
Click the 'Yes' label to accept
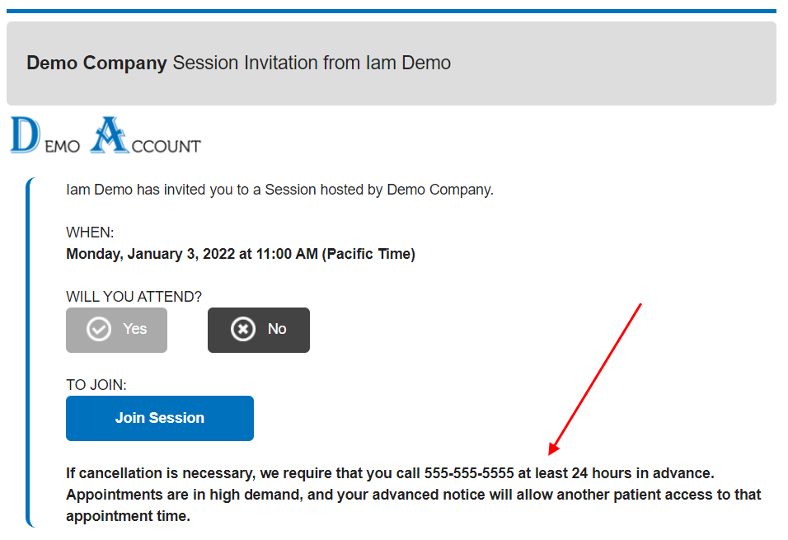coord(134,329)
